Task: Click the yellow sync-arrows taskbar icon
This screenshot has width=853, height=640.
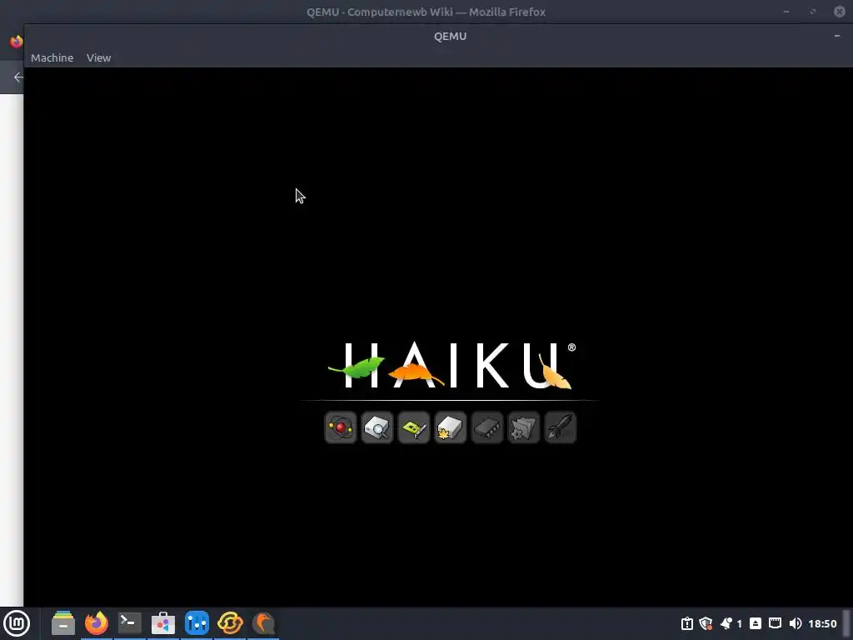Action: (x=230, y=623)
